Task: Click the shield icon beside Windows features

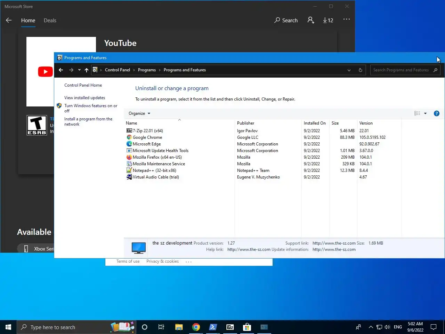Action: 59,106
